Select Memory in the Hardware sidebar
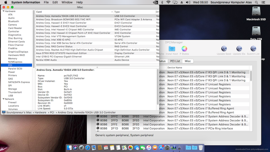Viewport: 270px width, 152px height. pos(13,59)
